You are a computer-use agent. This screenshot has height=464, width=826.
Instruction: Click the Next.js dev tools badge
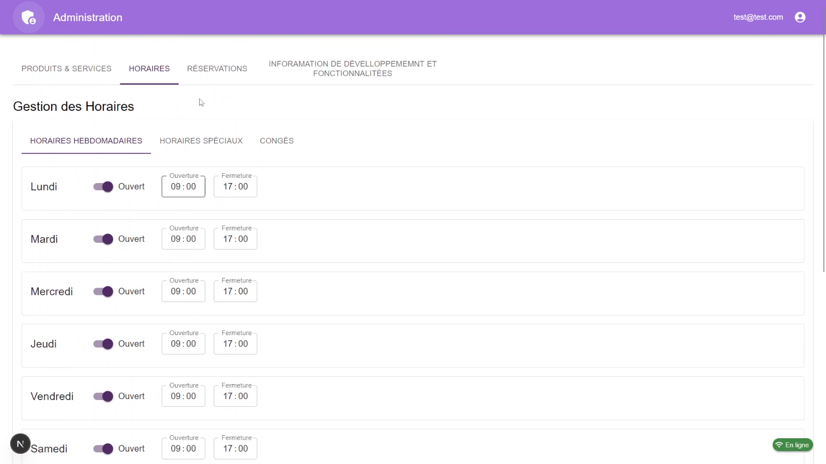(x=21, y=443)
